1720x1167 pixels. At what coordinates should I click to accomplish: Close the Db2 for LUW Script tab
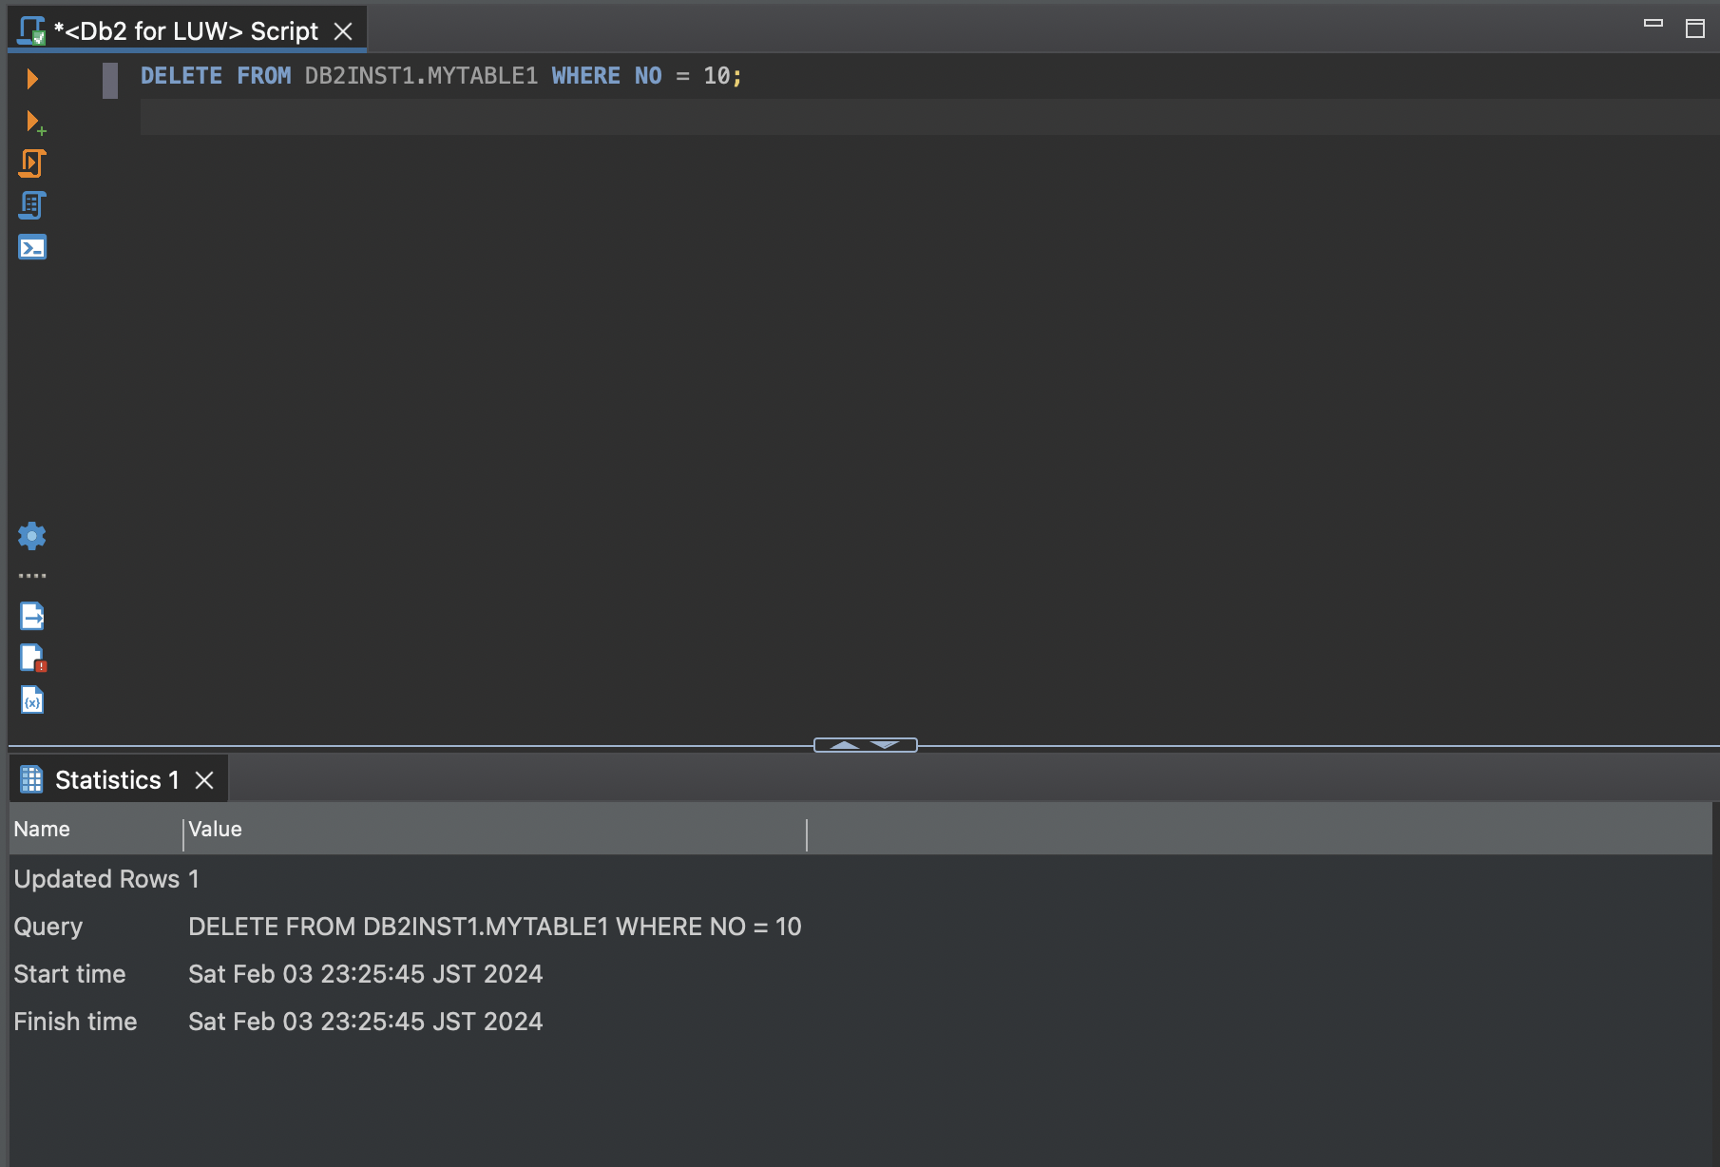[344, 31]
